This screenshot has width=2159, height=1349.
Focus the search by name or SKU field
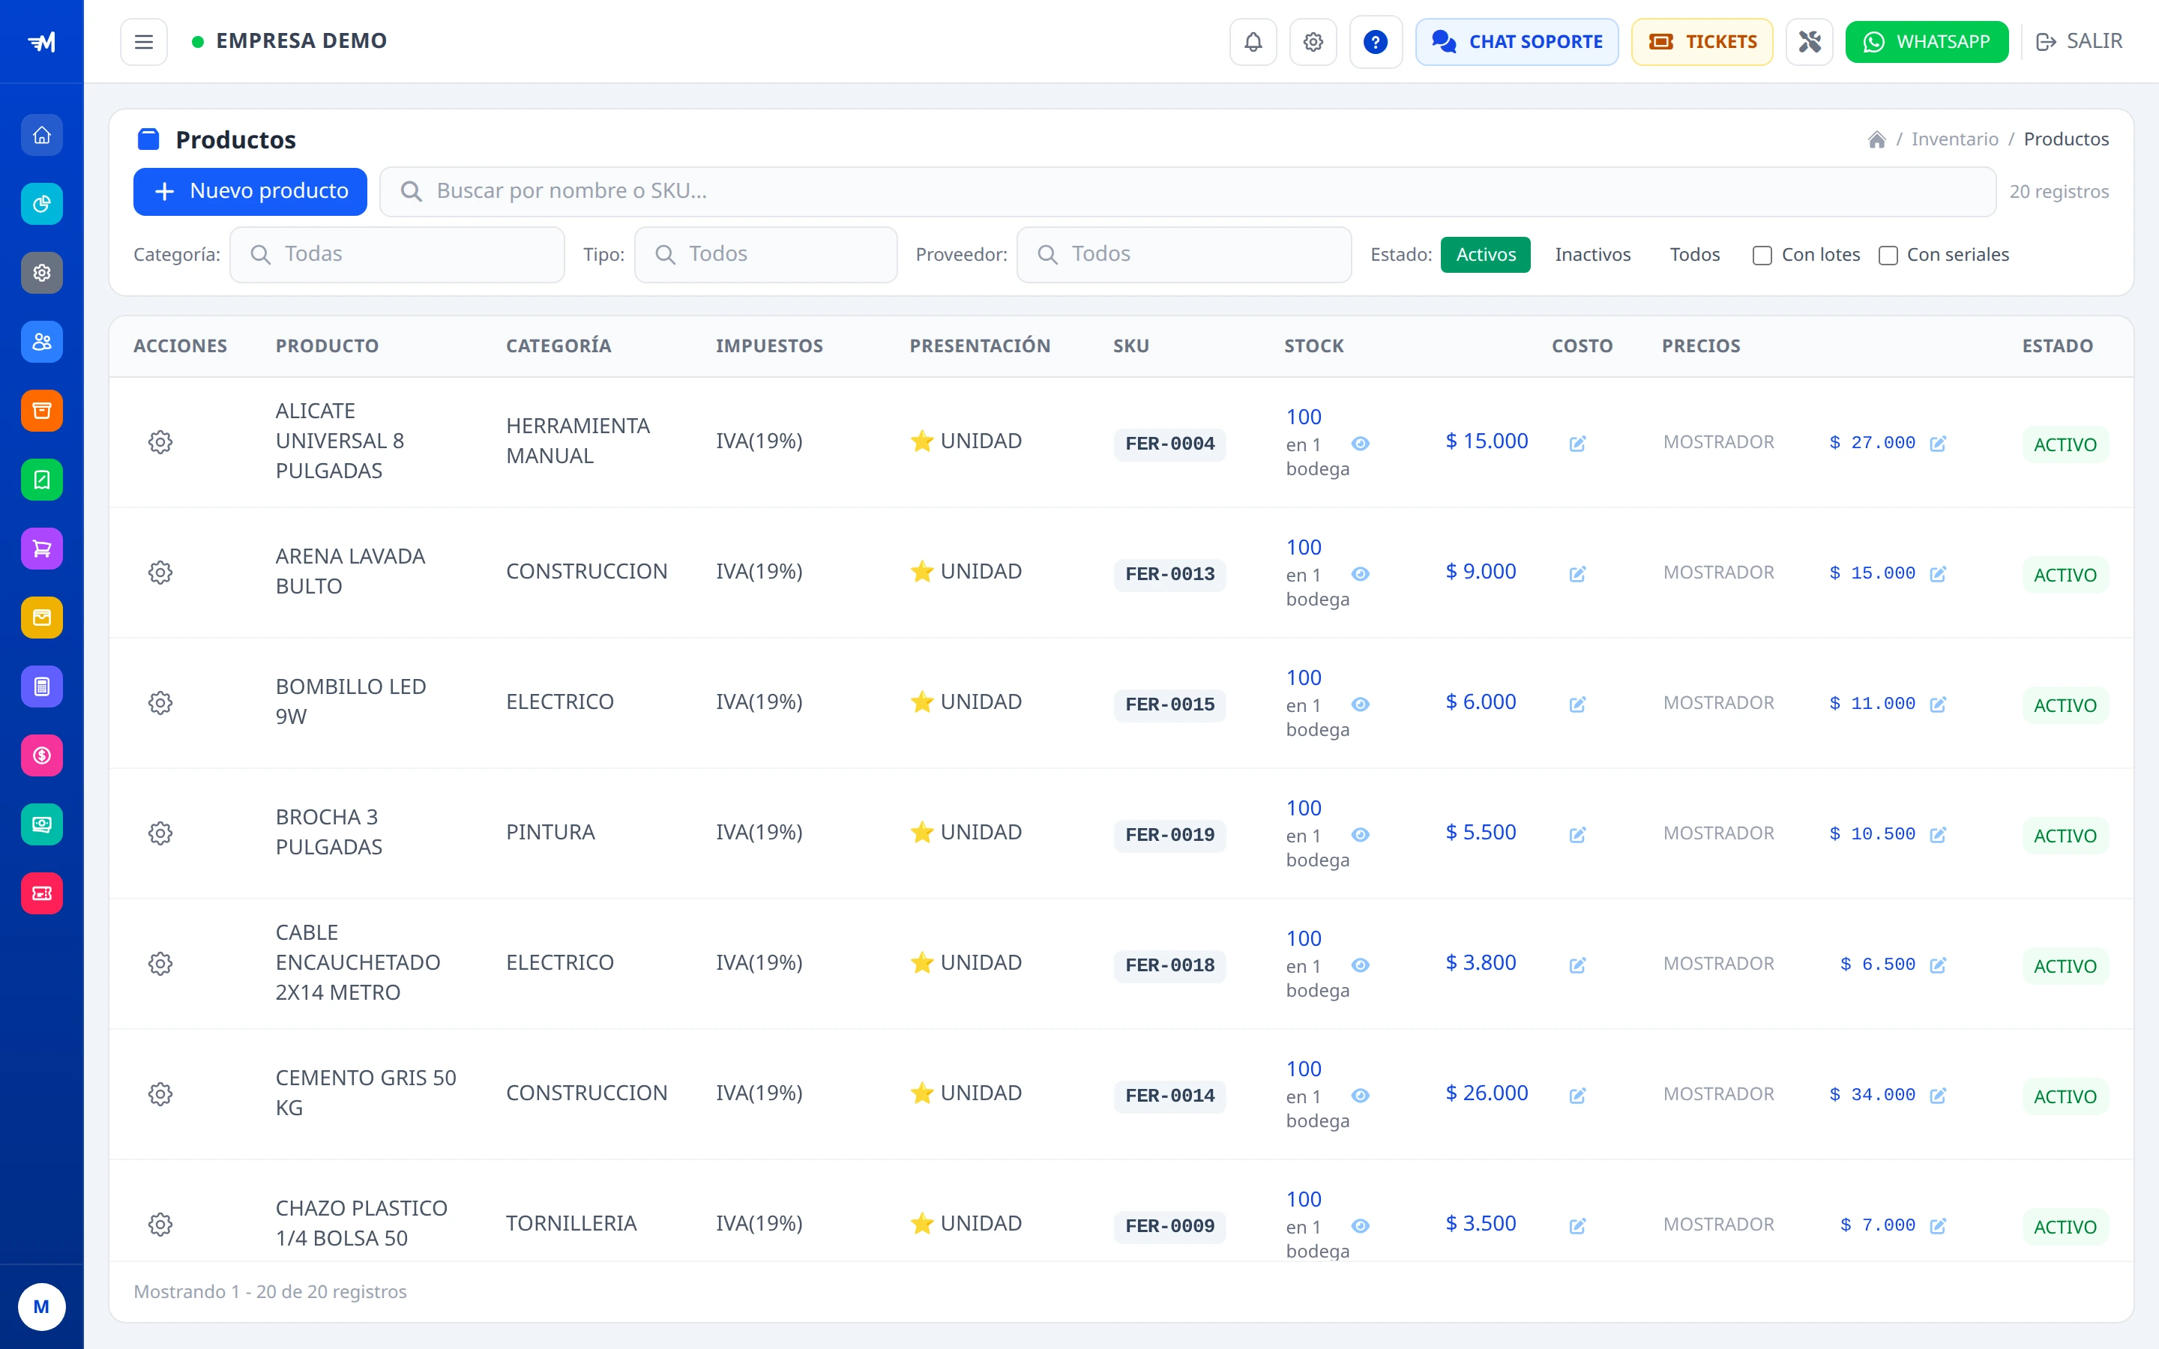[1187, 191]
